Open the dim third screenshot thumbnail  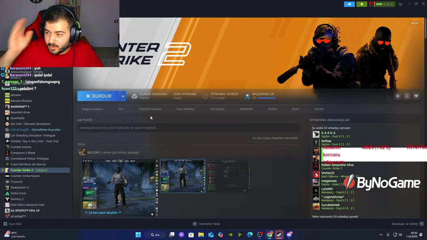pyautogui.click(x=229, y=176)
